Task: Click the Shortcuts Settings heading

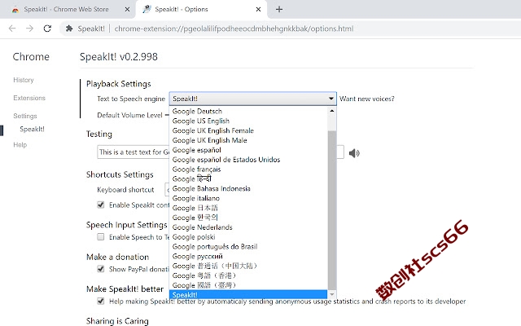Action: pos(120,174)
